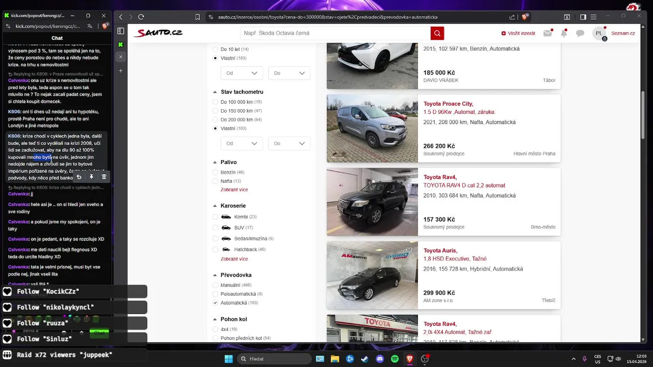Screen dimensions: 653x367
Task: Open the Sauto messages envelope icon
Action: [547, 33]
